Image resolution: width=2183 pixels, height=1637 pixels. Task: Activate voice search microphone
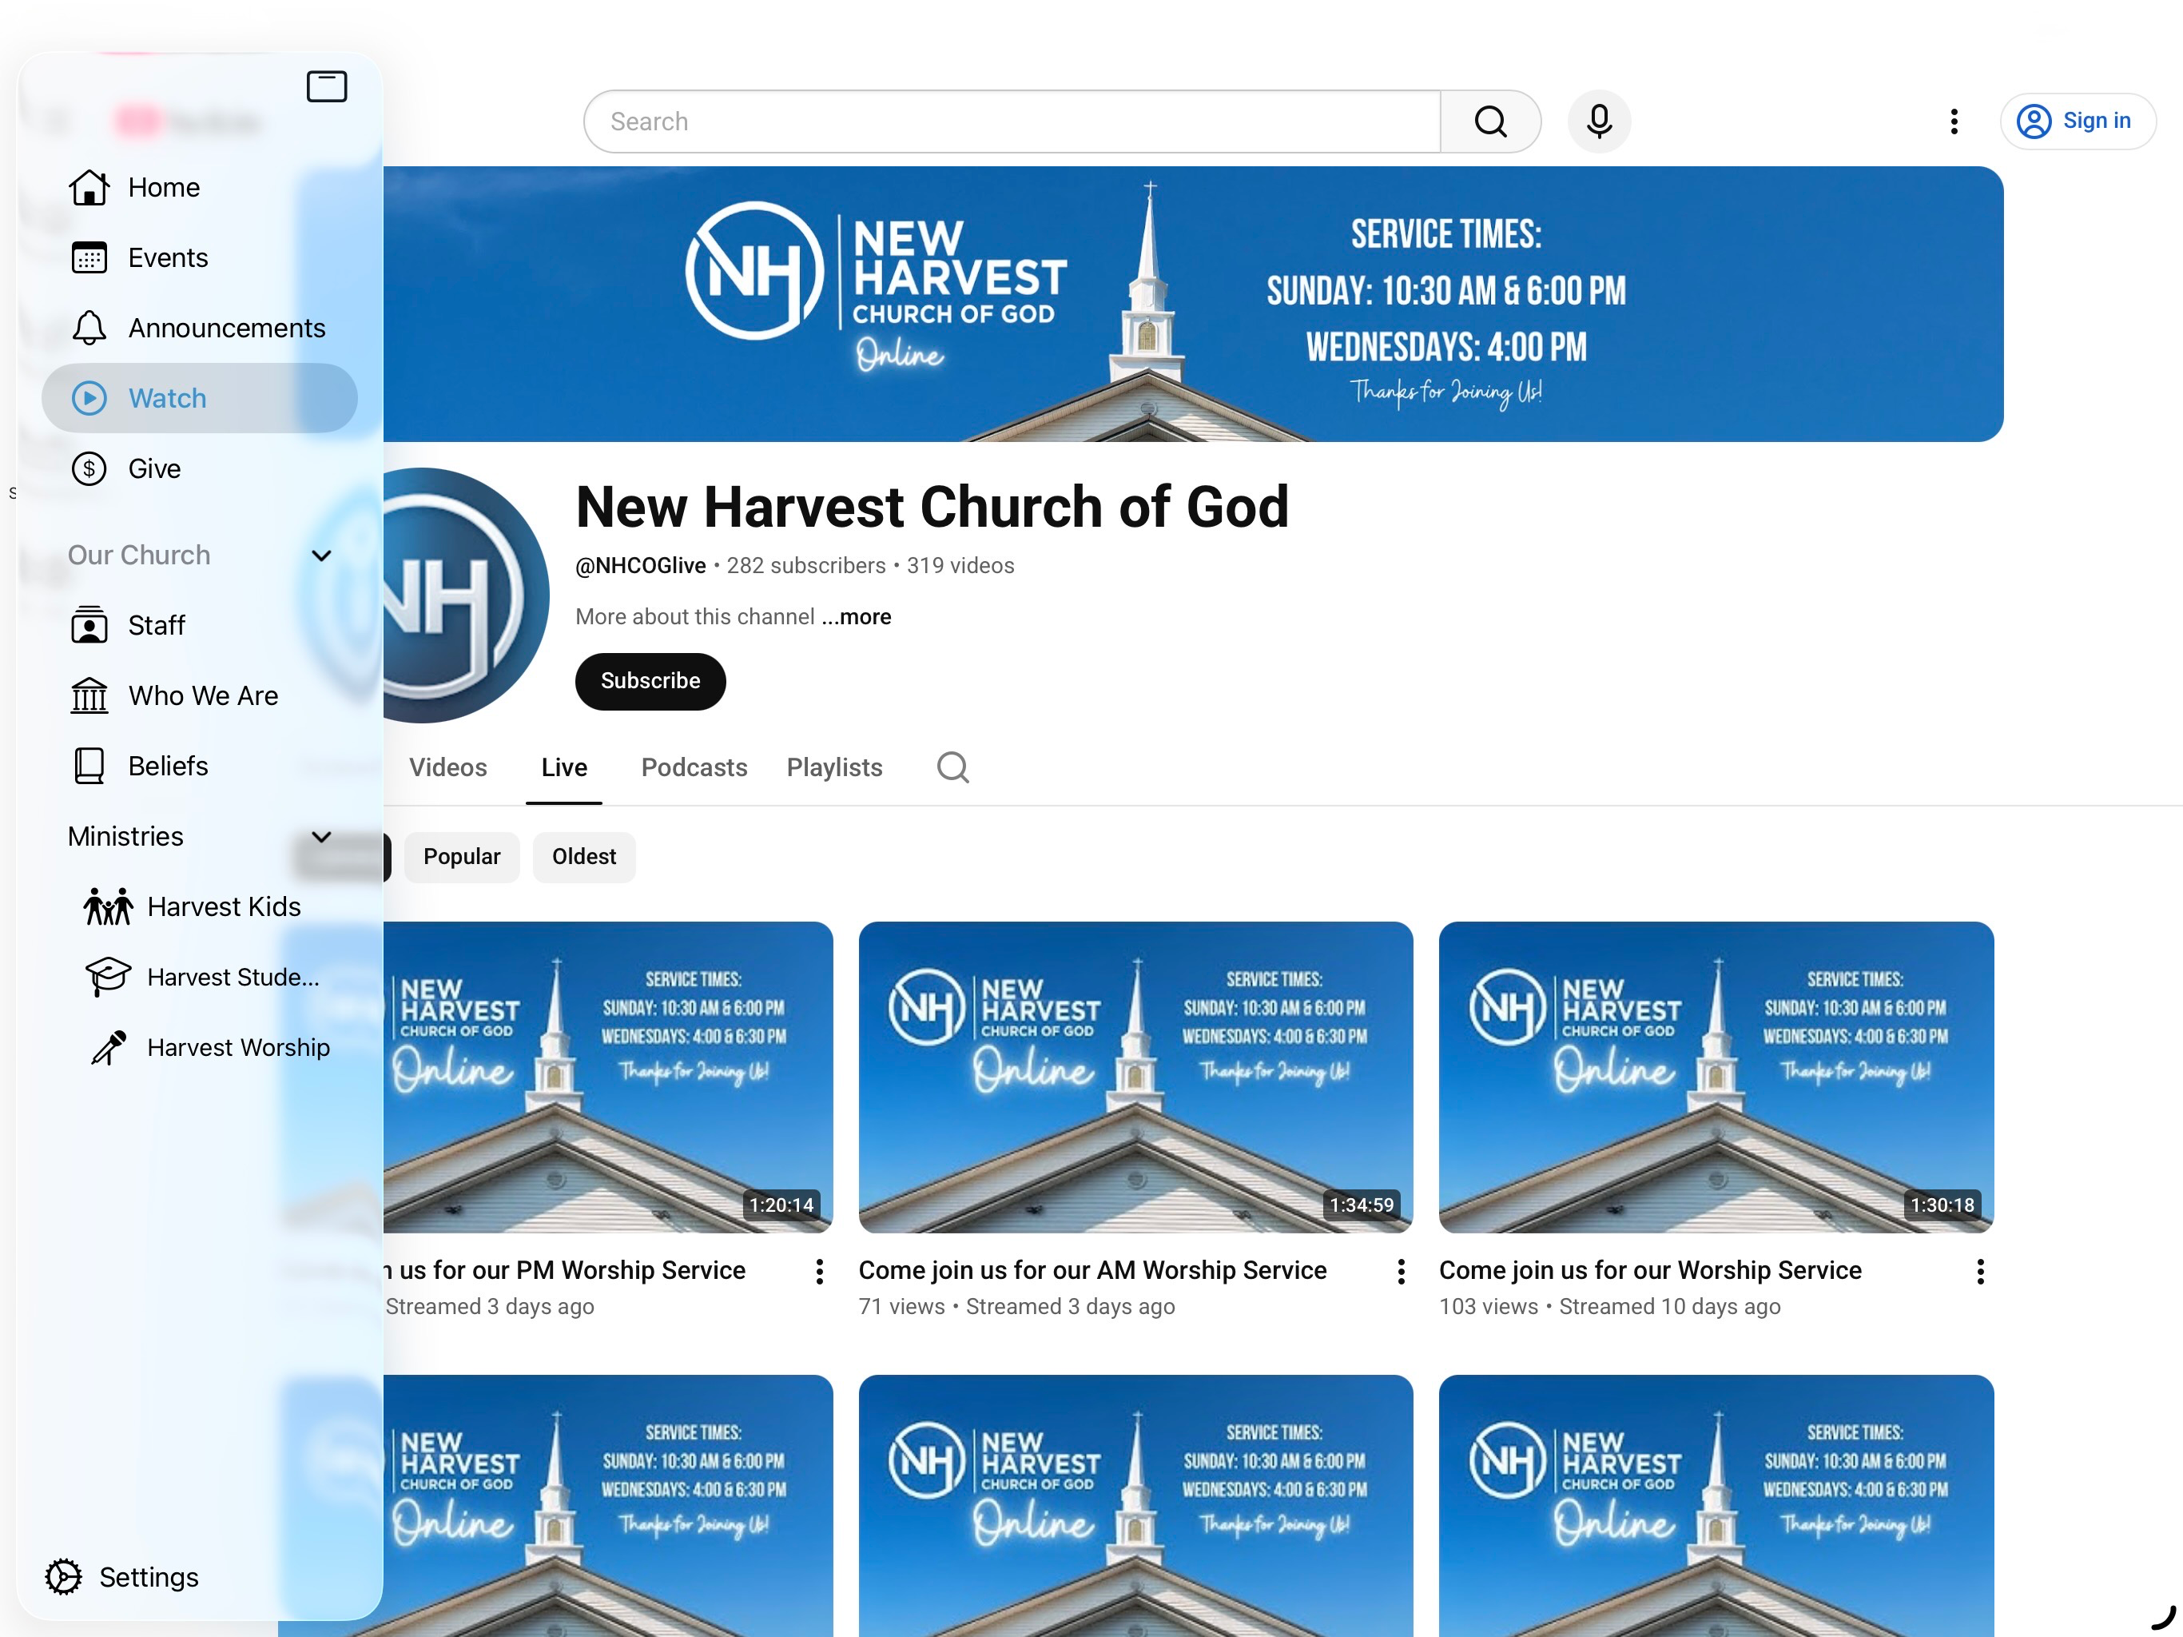pos(1599,121)
